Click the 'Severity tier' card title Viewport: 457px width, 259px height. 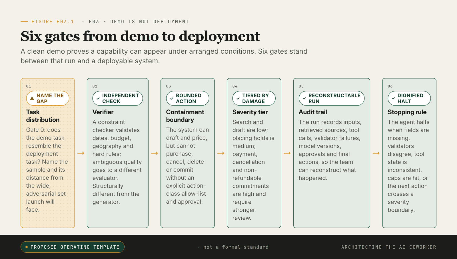tap(250, 112)
